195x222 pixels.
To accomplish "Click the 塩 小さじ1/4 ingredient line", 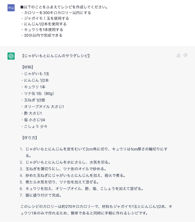I will [x=33, y=120].
